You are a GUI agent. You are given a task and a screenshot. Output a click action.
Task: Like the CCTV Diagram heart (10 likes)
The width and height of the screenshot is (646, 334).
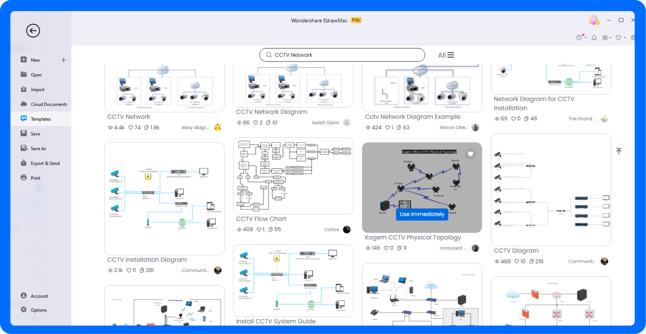pyautogui.click(x=517, y=261)
